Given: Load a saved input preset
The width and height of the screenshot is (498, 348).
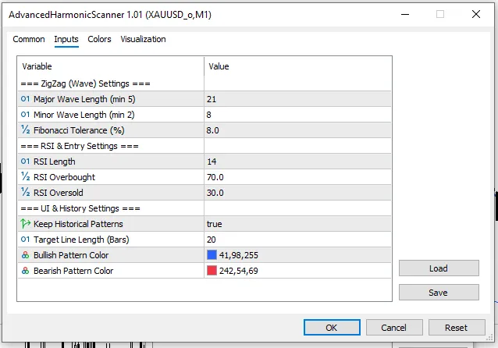Looking at the screenshot, I should click(x=439, y=268).
